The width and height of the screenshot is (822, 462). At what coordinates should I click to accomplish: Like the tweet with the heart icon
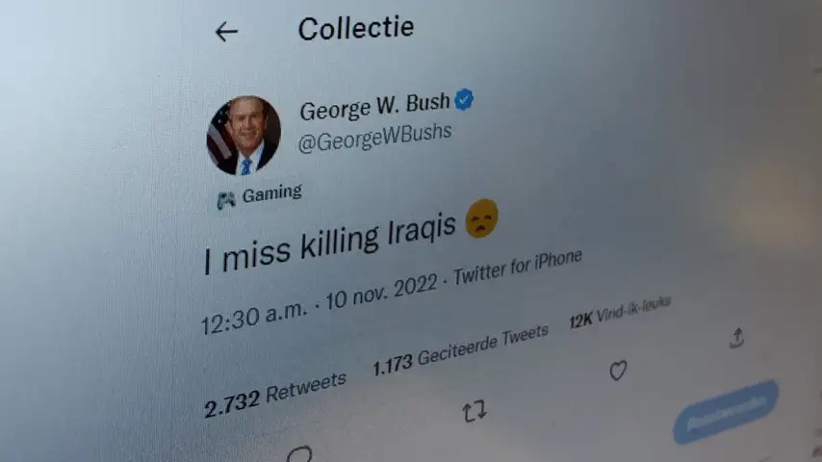[x=618, y=371]
